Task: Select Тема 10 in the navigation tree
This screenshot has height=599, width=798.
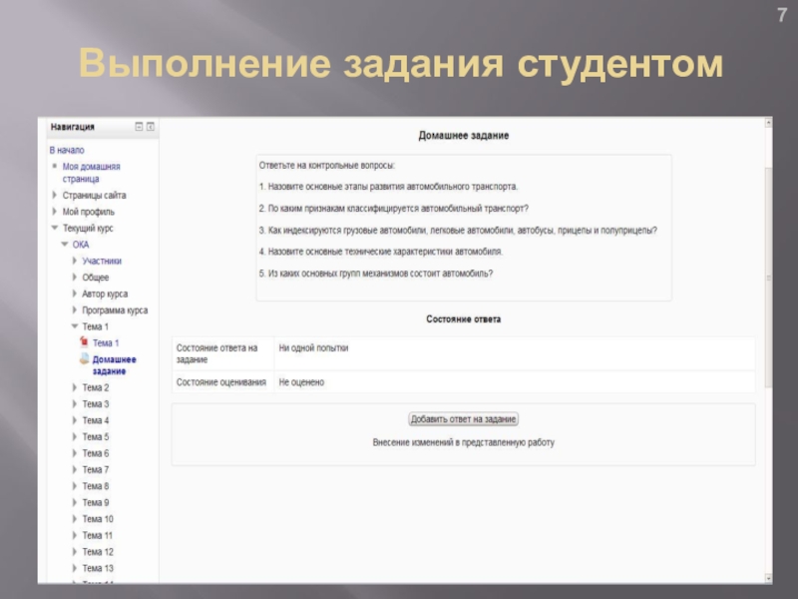Action: click(98, 519)
